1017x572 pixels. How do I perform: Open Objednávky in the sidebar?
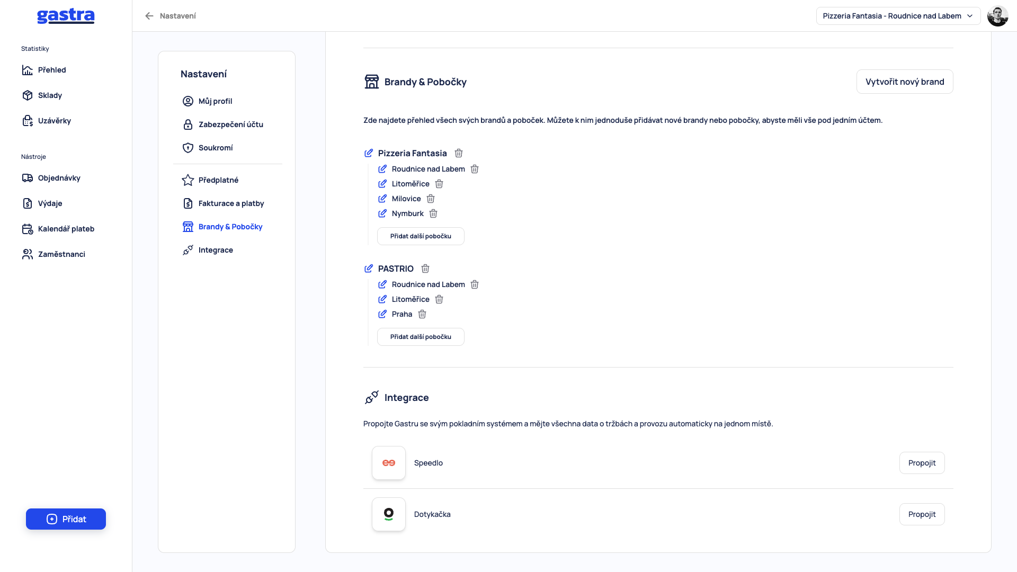(x=51, y=178)
